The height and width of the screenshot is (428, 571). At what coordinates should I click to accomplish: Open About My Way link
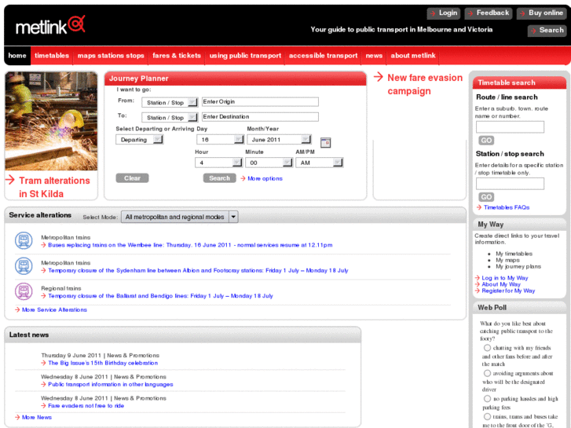501,284
